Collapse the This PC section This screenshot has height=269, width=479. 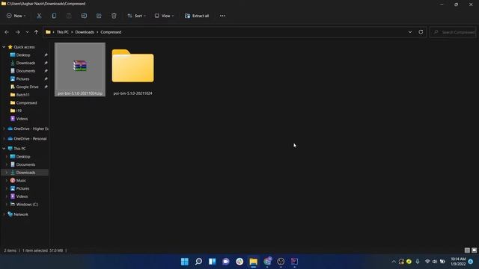4,149
